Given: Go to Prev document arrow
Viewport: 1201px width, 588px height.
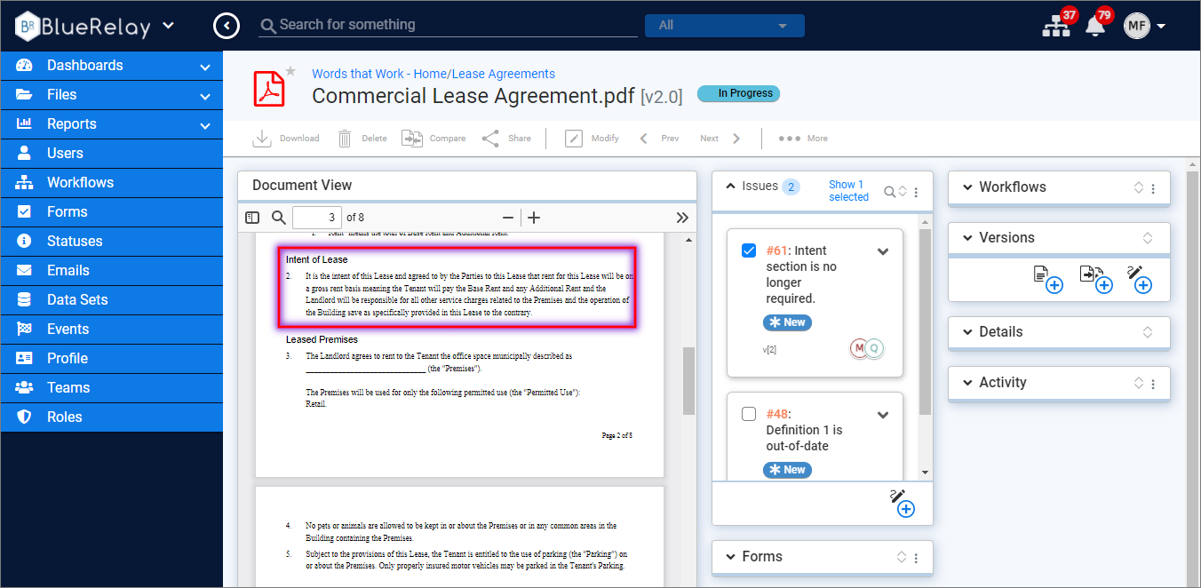Looking at the screenshot, I should coord(643,139).
